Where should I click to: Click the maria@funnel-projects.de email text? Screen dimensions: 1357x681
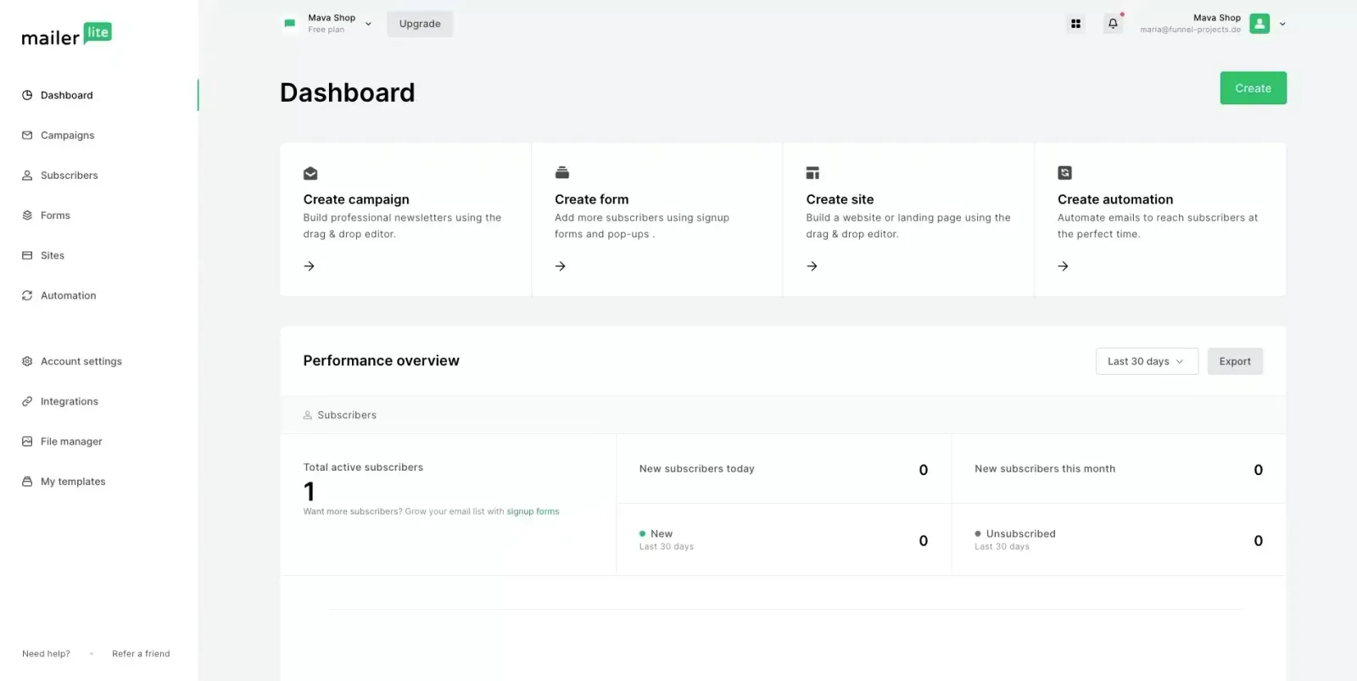[1190, 30]
